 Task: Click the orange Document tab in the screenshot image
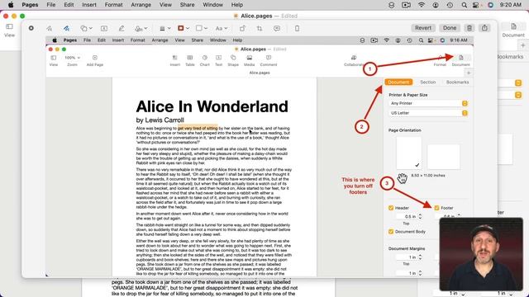(x=398, y=82)
